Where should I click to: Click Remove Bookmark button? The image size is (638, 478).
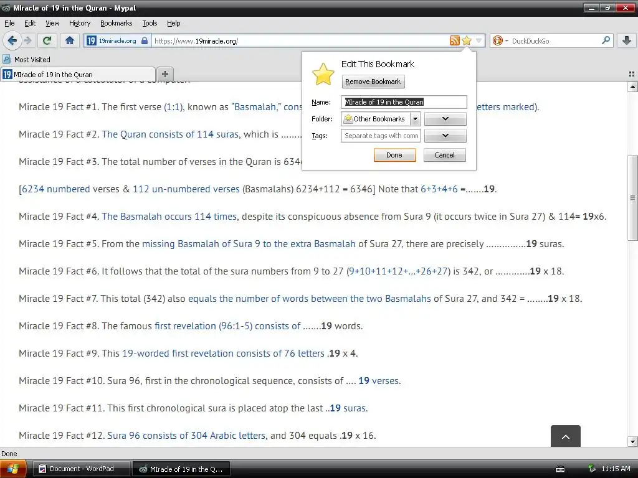tap(373, 82)
